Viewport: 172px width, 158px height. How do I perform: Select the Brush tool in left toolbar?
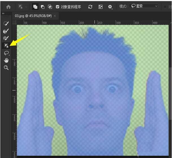click(x=6, y=38)
